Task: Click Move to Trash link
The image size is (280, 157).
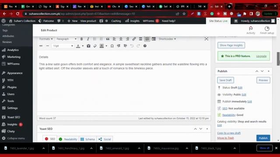Action: (x=225, y=138)
